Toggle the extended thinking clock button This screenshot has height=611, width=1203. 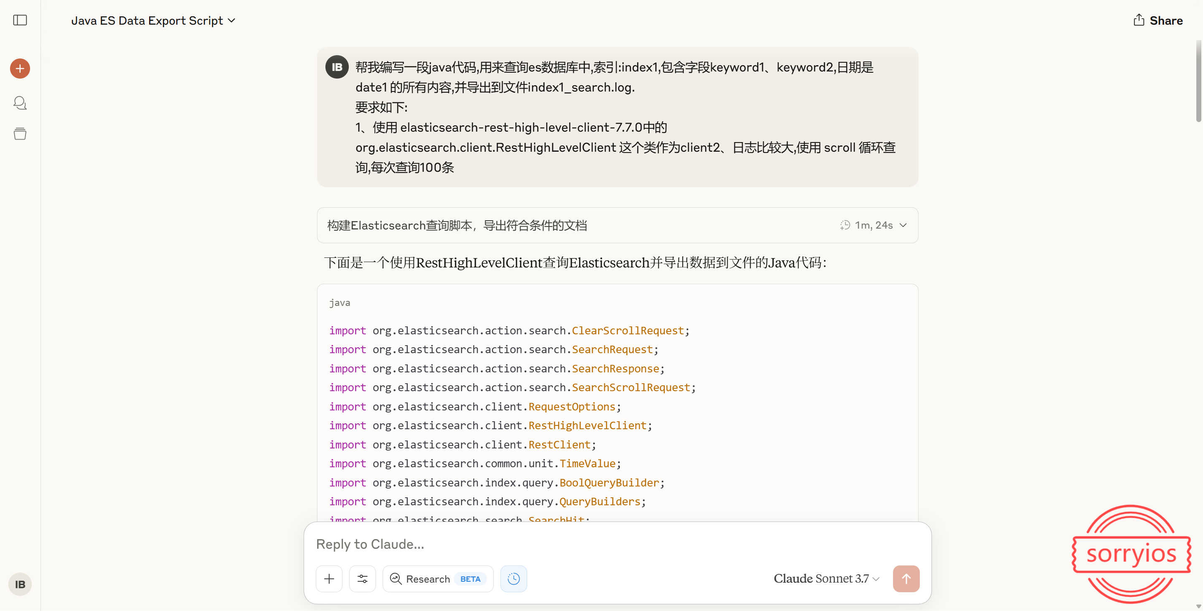(x=514, y=579)
